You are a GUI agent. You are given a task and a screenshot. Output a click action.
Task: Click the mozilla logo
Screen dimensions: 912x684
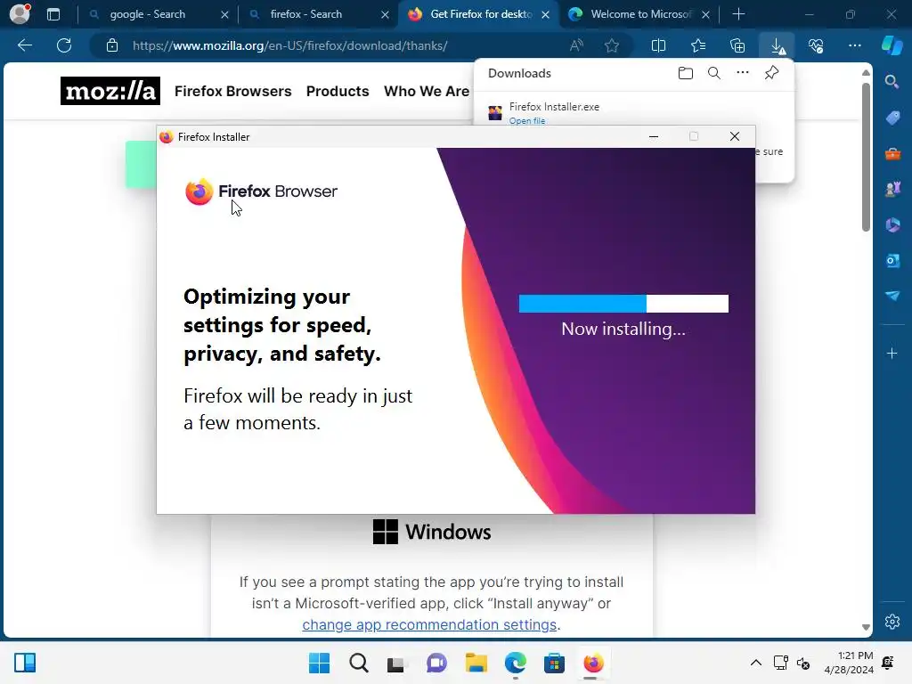click(x=110, y=91)
